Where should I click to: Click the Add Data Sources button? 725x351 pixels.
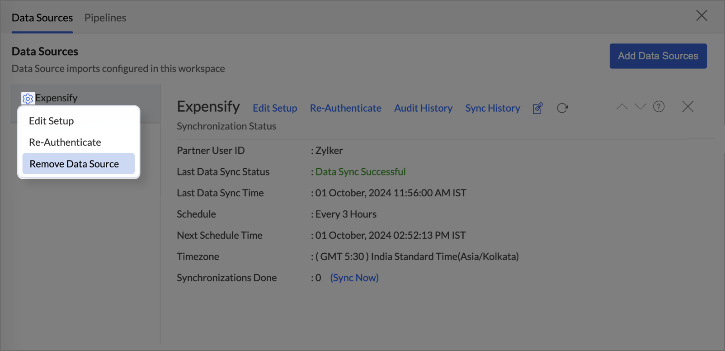658,56
